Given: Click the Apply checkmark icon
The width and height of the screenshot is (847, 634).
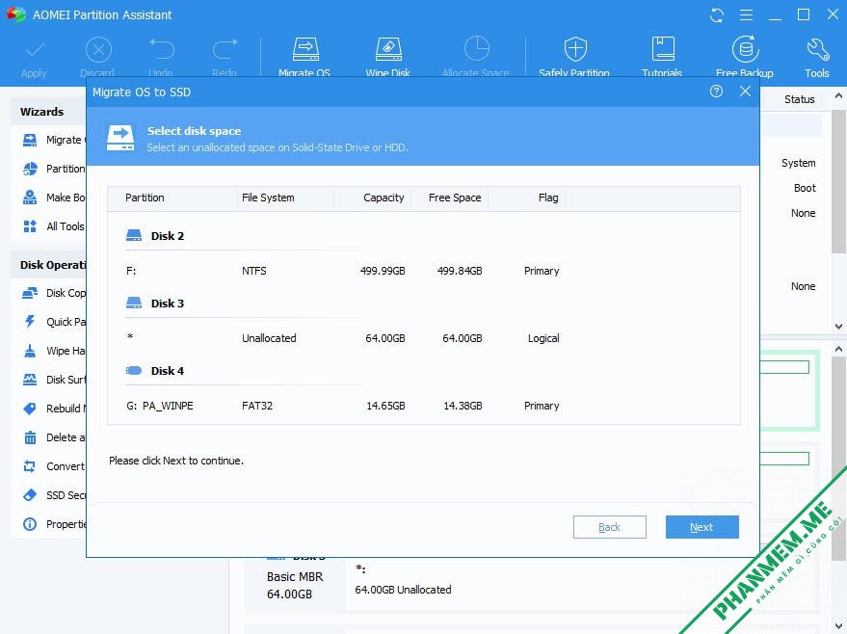Looking at the screenshot, I should (x=35, y=50).
